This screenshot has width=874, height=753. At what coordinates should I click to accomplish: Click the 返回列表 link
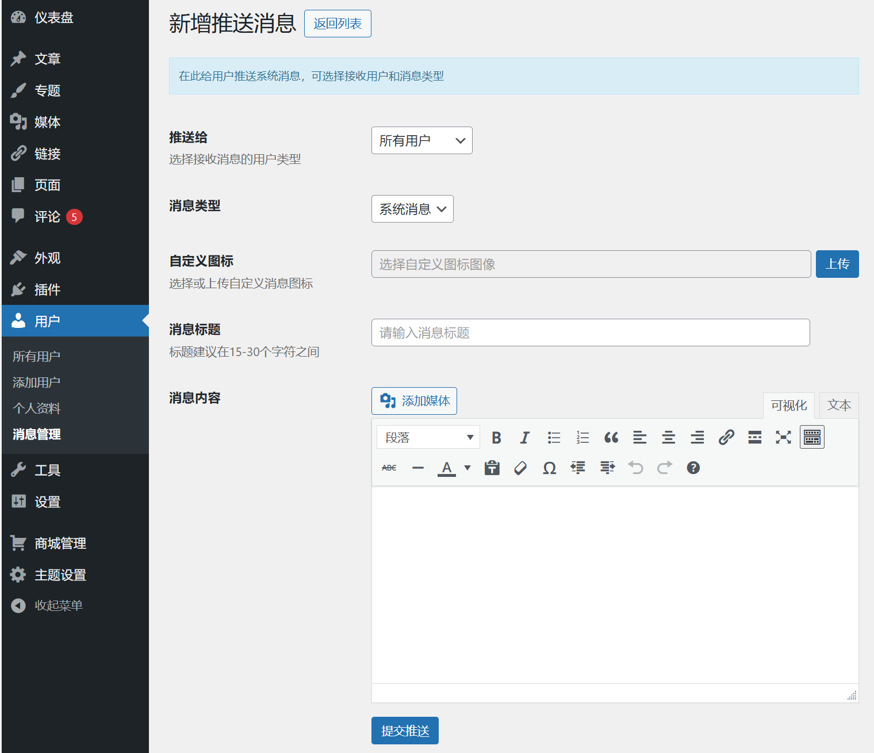[338, 24]
